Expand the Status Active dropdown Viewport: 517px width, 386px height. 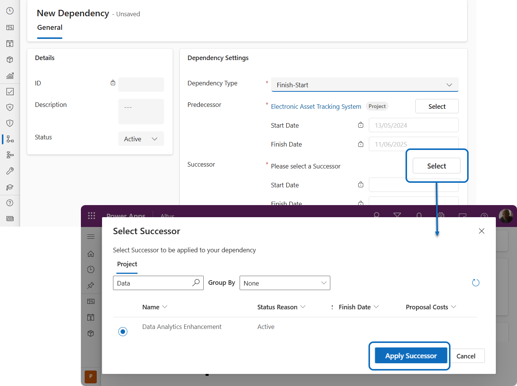click(141, 139)
